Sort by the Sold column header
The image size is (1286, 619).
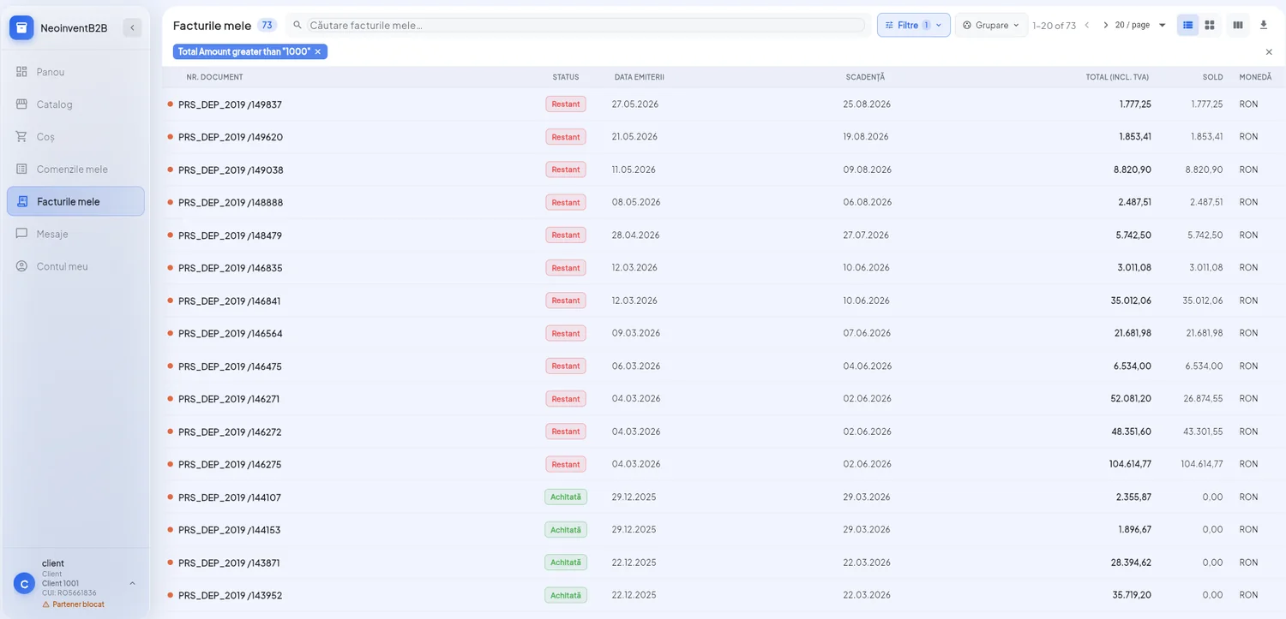[1212, 77]
